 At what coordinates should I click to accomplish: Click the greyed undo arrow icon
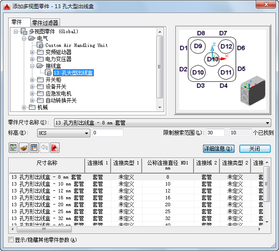click(x=44, y=148)
